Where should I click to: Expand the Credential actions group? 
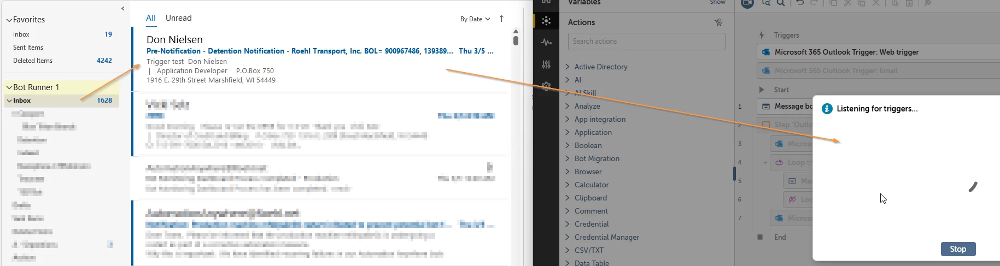point(567,224)
